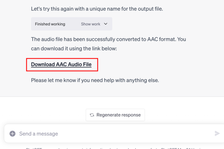
Task: Click the ChatGPT disclaimer footer text
Action: [112, 148]
